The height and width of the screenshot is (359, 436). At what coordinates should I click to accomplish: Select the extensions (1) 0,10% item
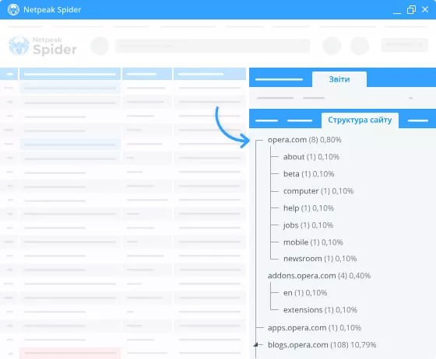tap(320, 310)
